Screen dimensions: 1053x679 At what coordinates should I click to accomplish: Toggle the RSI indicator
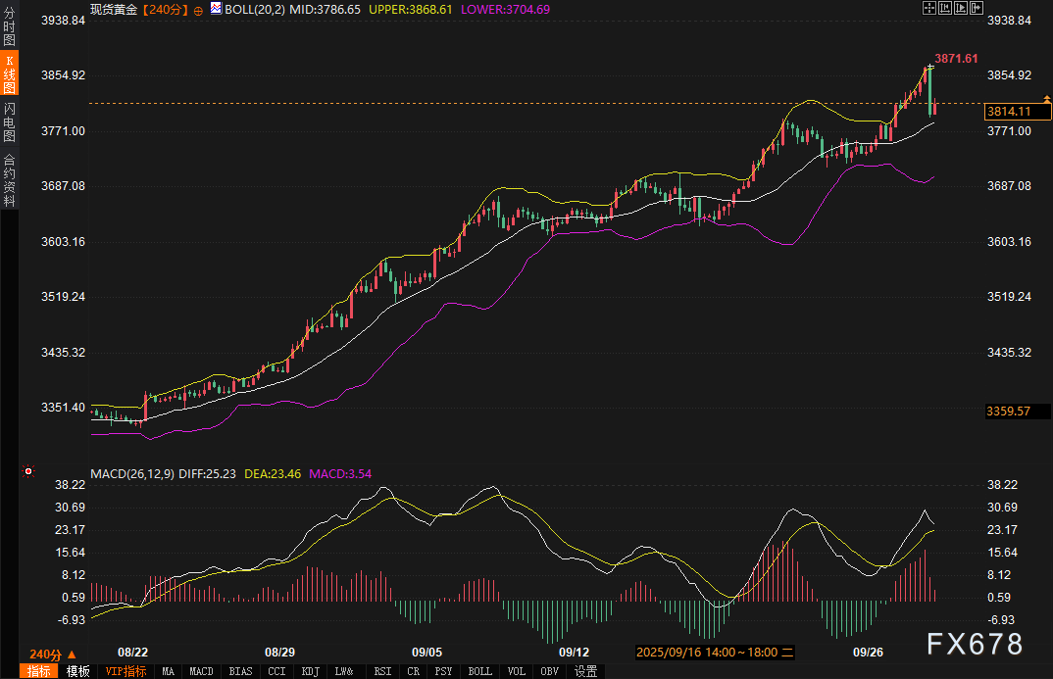379,671
